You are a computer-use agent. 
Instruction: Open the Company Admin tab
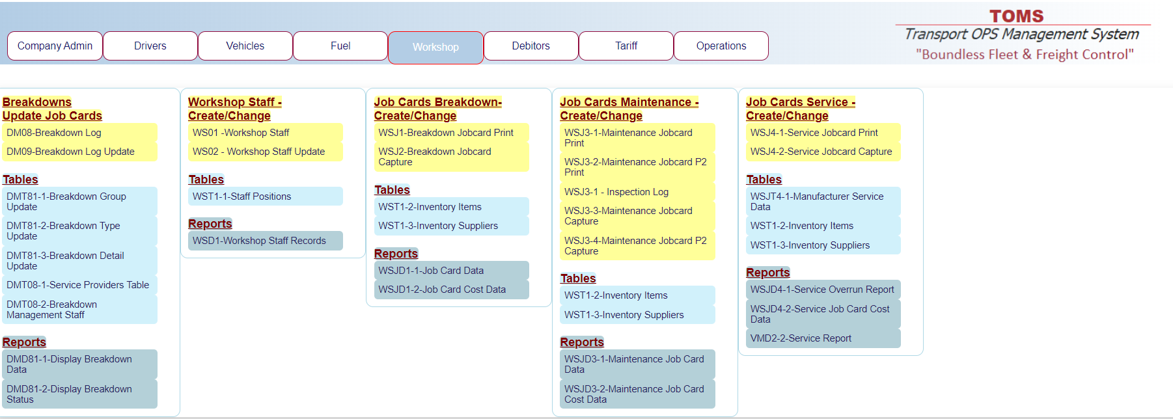point(55,46)
